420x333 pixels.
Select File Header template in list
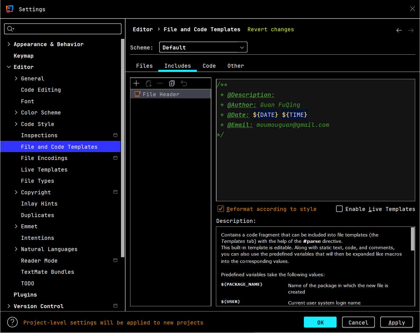(x=161, y=94)
